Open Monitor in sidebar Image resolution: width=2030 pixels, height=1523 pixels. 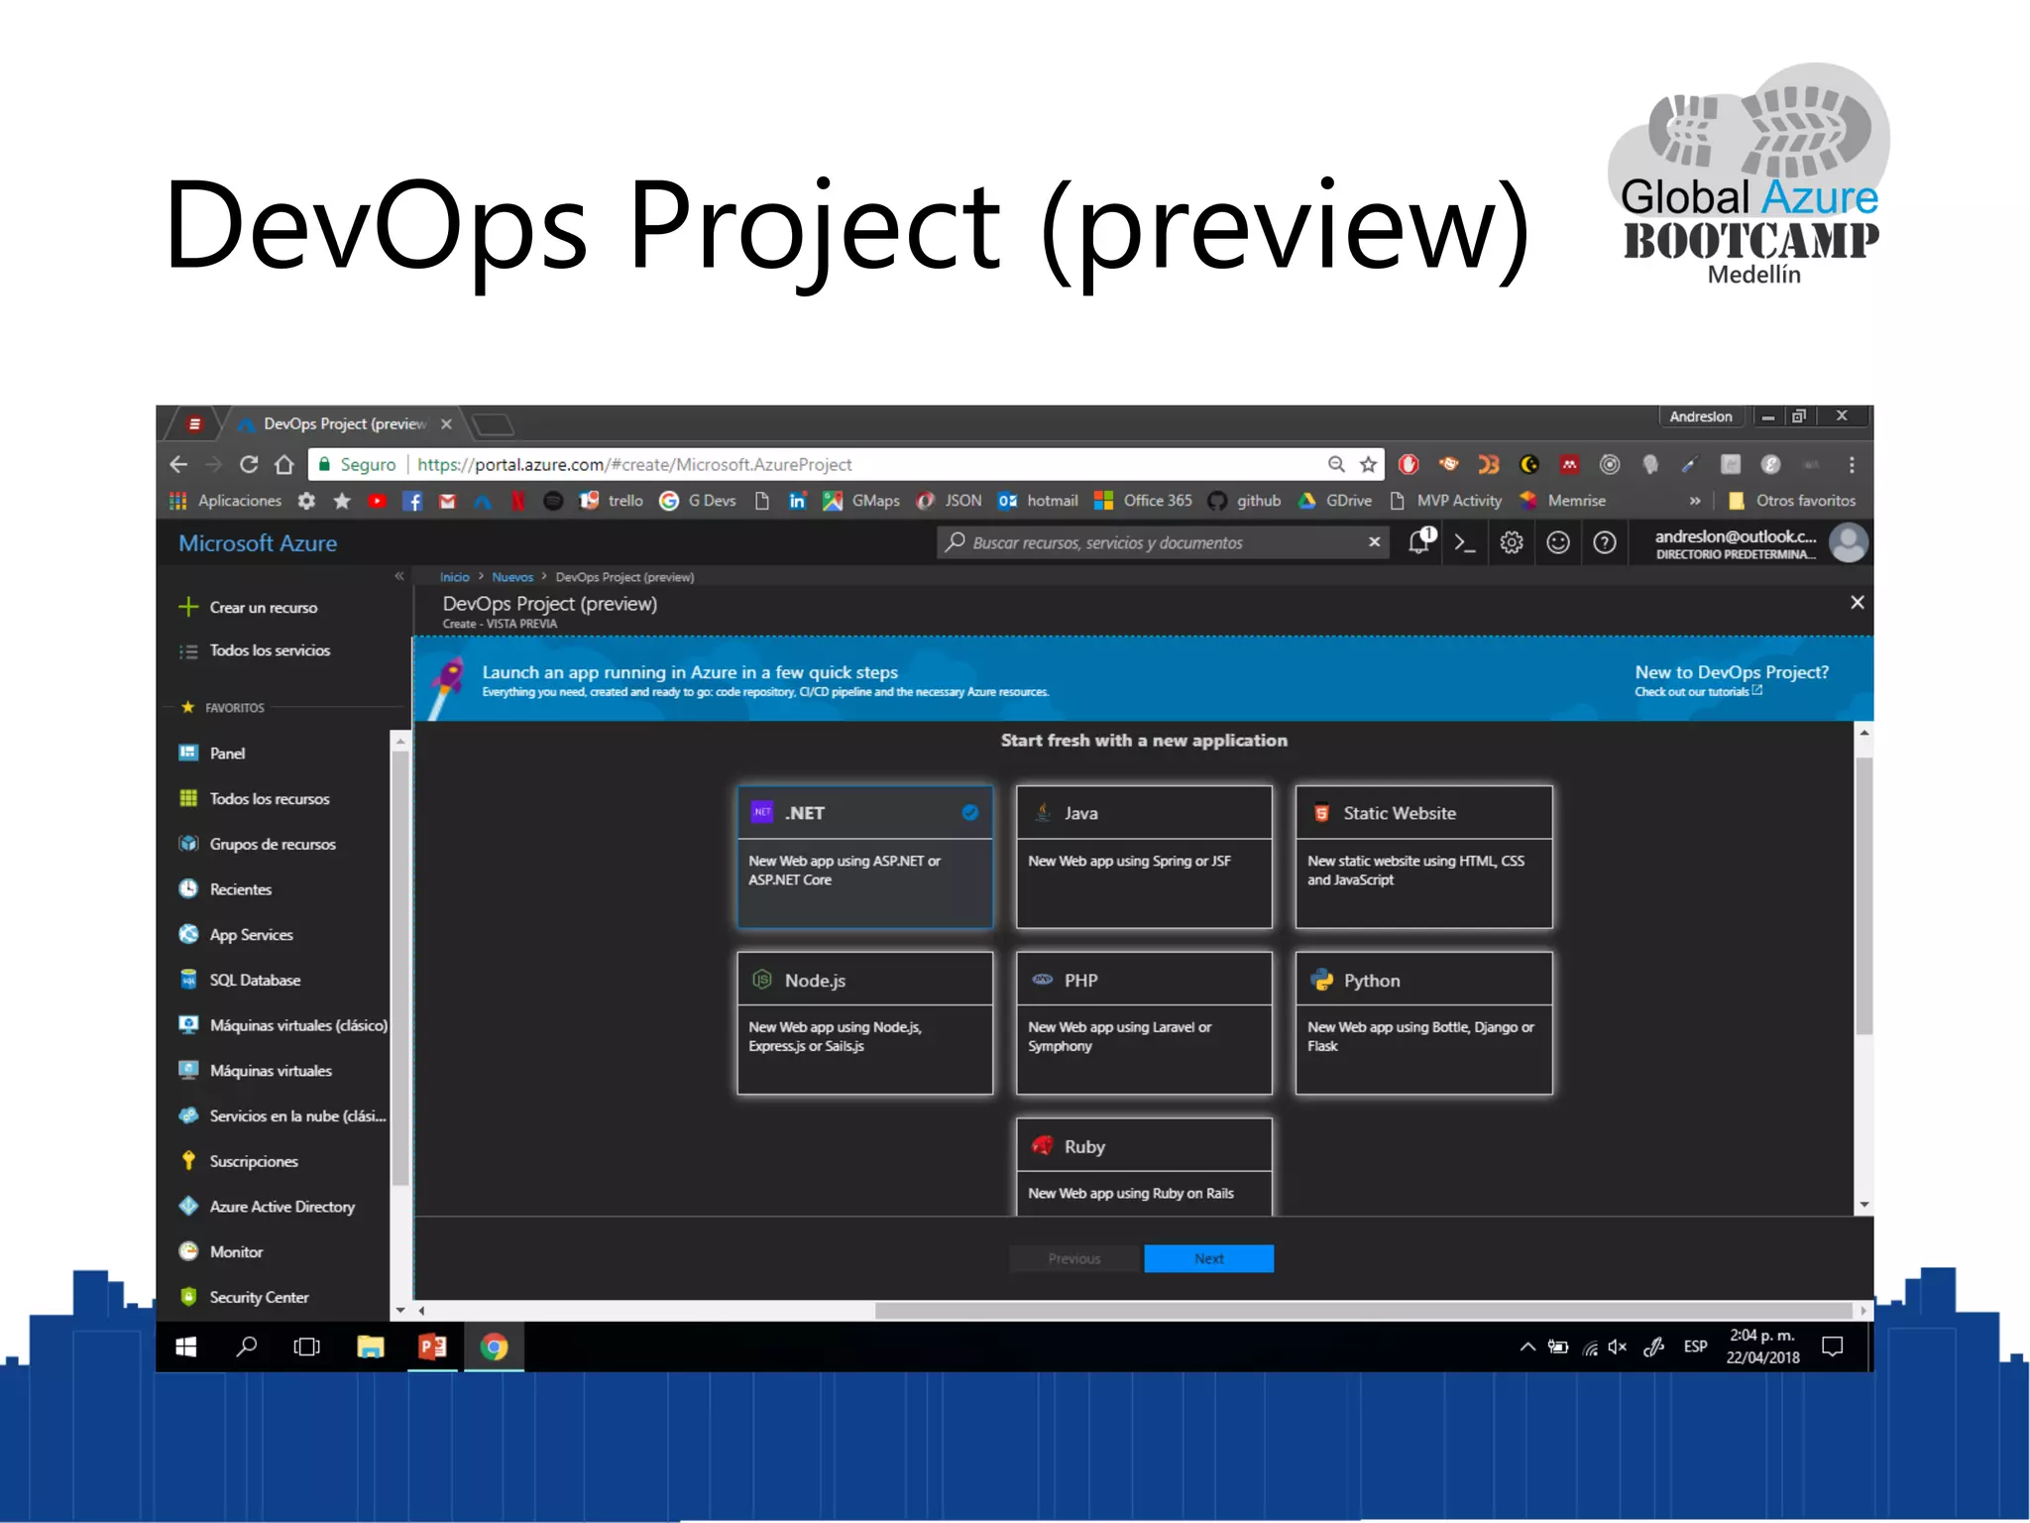[x=220, y=1252]
